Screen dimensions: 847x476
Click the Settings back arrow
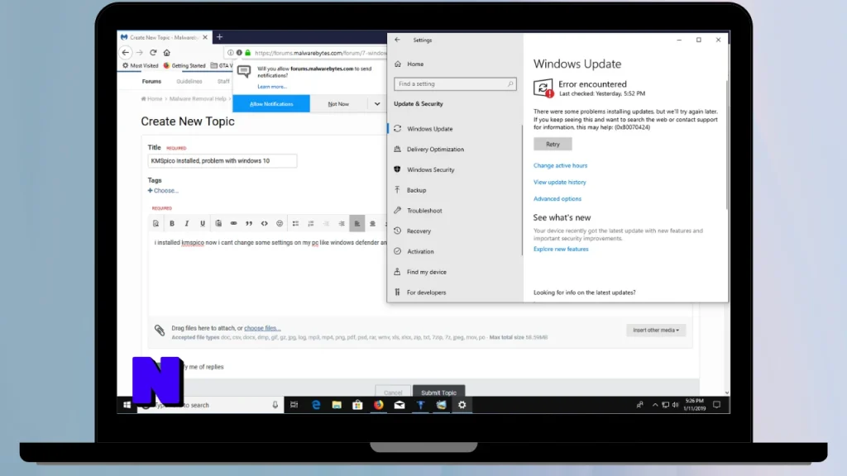(x=398, y=40)
